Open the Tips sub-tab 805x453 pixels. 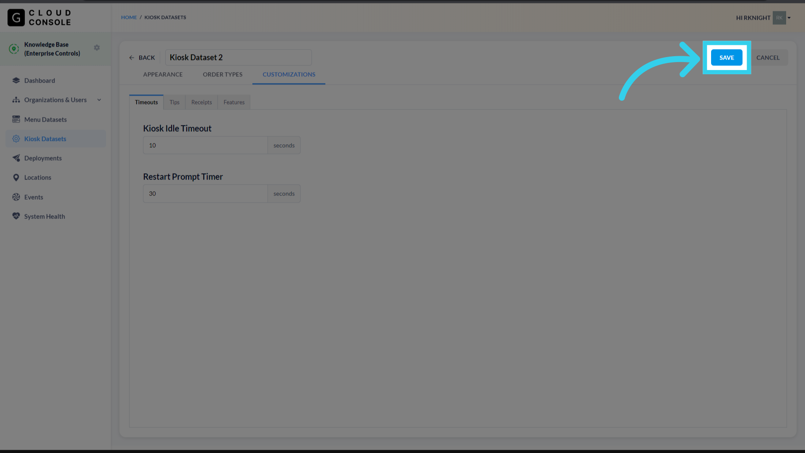174,102
